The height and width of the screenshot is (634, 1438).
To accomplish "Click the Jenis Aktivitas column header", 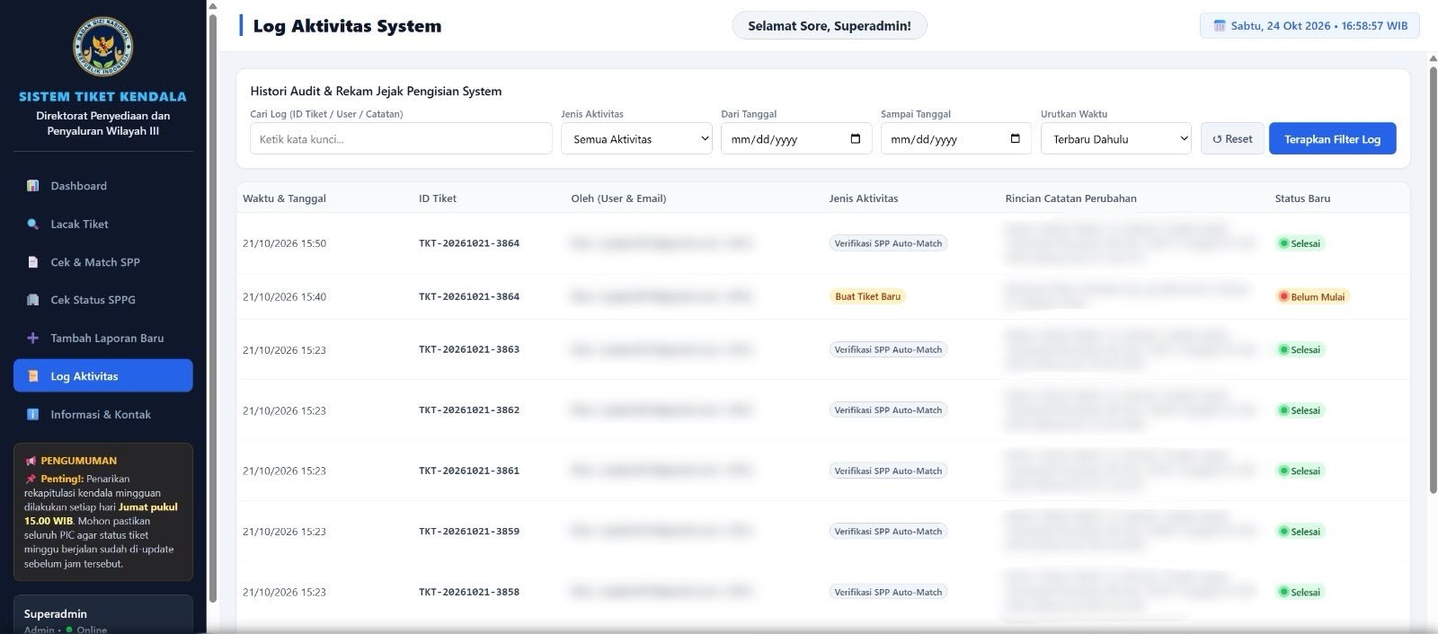I will [x=863, y=198].
